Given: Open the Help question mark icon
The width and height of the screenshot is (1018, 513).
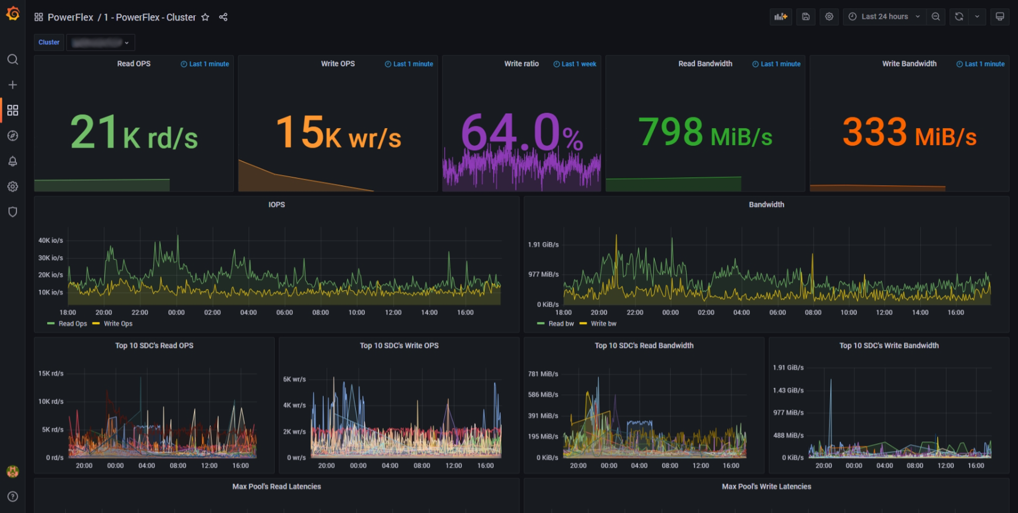Looking at the screenshot, I should 12,497.
